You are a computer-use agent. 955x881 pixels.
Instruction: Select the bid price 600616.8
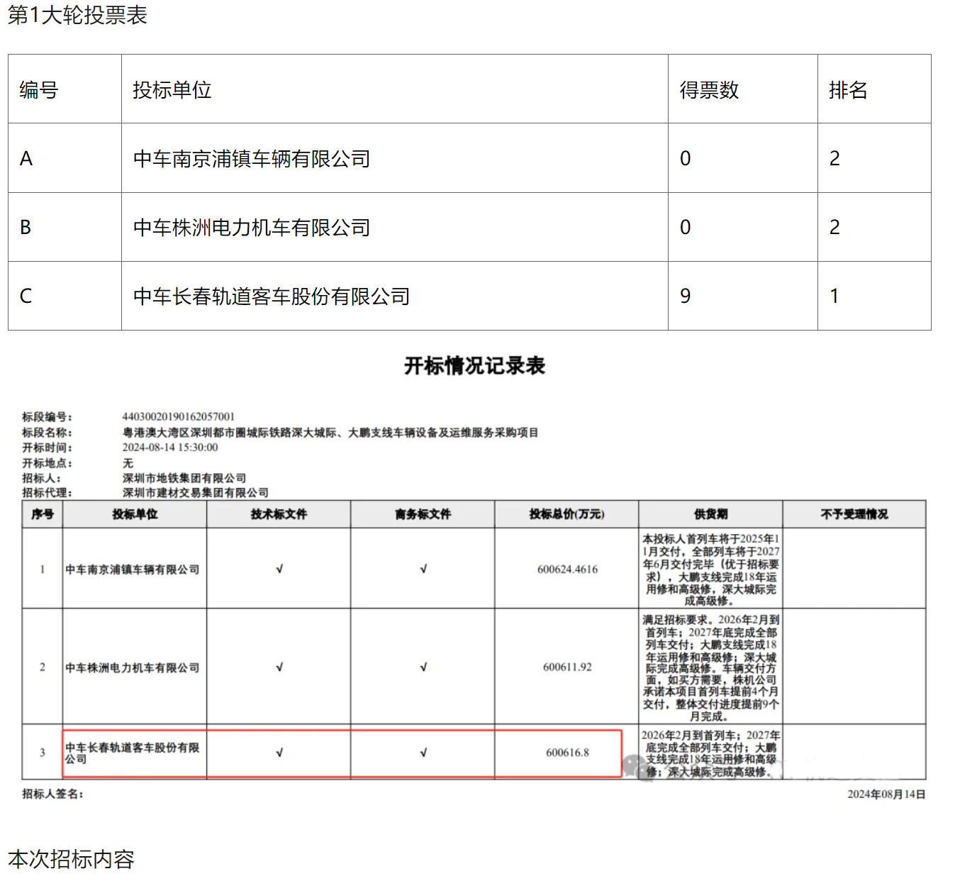567,753
